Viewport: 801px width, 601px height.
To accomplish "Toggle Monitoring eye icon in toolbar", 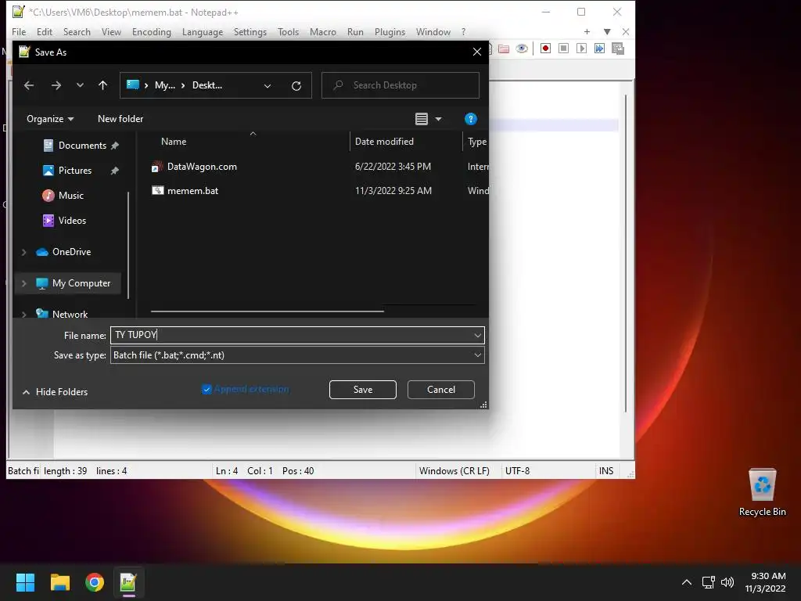I will coord(522,49).
